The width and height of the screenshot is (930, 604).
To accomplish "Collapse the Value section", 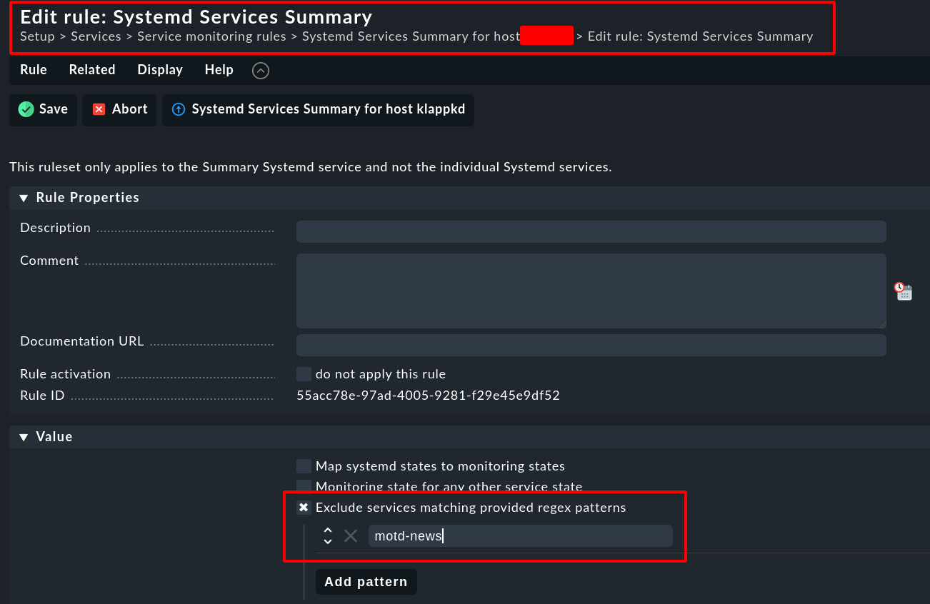I will click(24, 437).
